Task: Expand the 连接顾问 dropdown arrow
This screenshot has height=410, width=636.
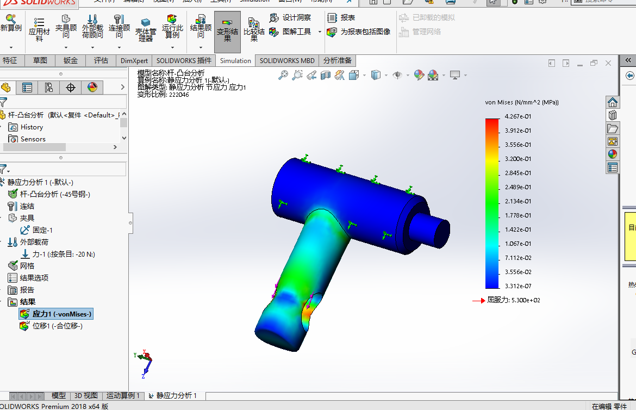Action: click(119, 47)
